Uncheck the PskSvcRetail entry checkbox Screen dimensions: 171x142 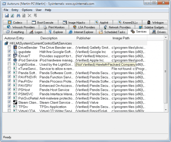coord(9,98)
